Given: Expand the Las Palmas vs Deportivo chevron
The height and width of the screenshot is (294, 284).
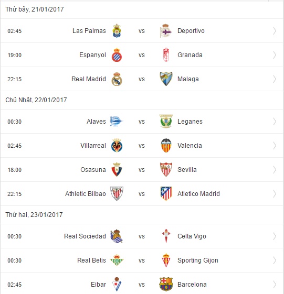Looking at the screenshot, I should click(x=275, y=31).
